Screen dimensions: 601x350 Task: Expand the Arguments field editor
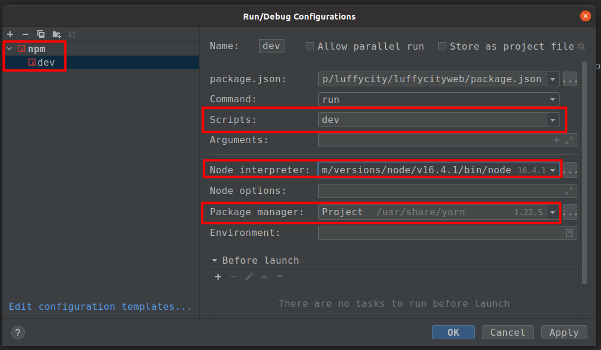(x=569, y=140)
